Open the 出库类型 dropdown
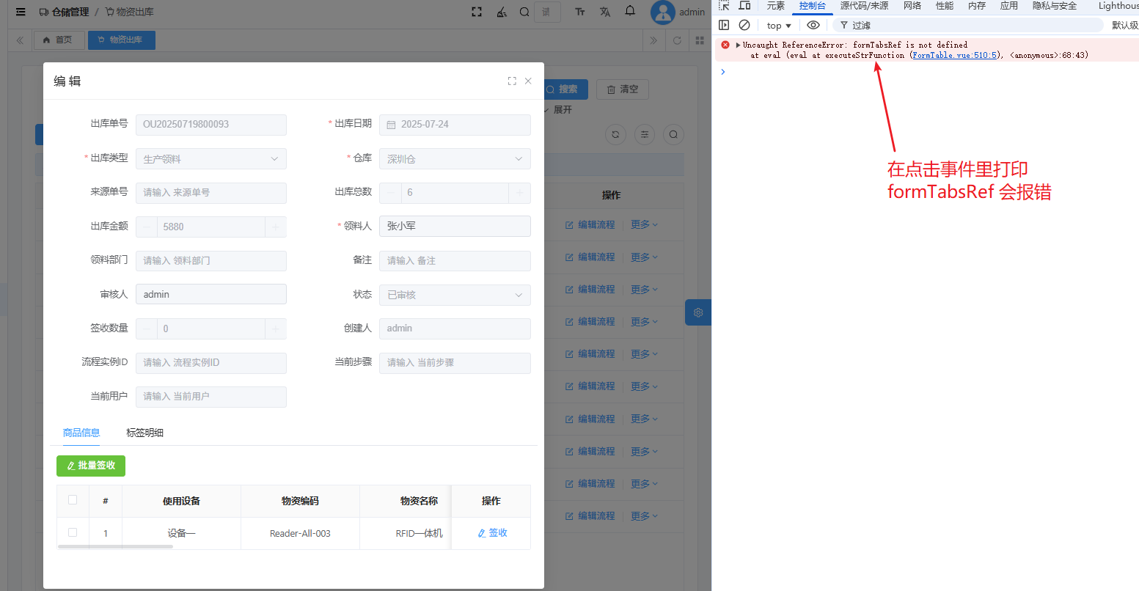Viewport: 1139px width, 591px height. point(211,159)
